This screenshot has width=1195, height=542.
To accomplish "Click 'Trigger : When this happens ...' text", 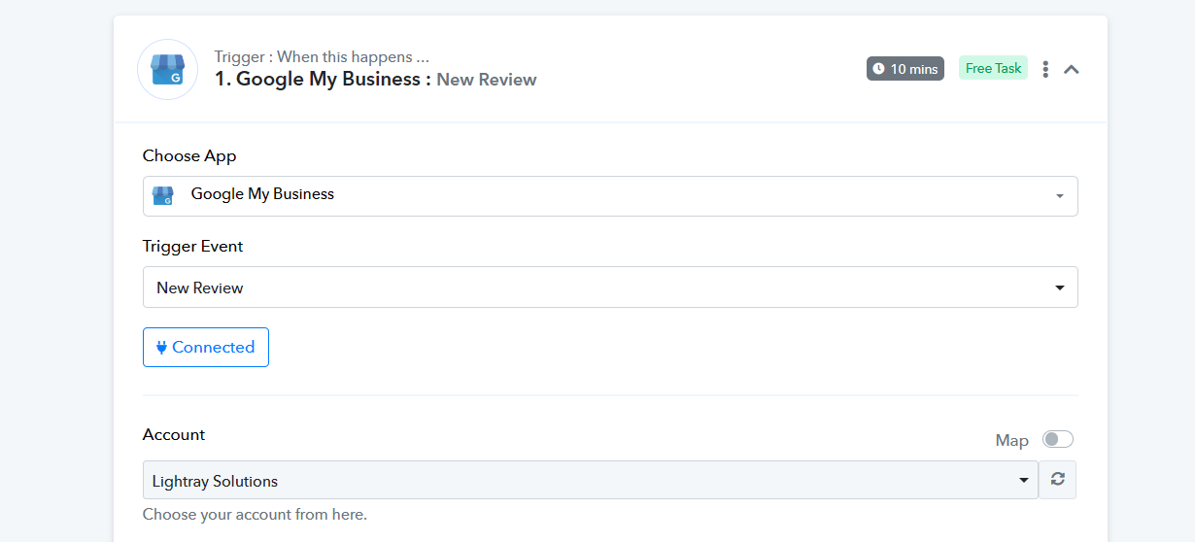I will pyautogui.click(x=322, y=56).
